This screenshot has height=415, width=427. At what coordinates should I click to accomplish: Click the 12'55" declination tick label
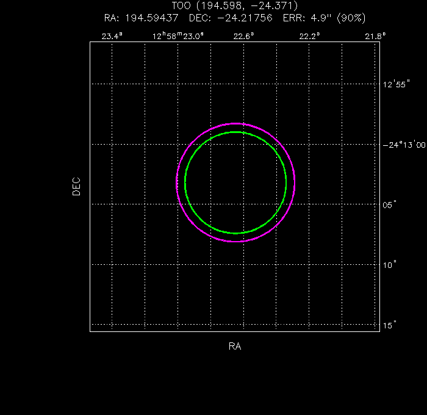[395, 84]
